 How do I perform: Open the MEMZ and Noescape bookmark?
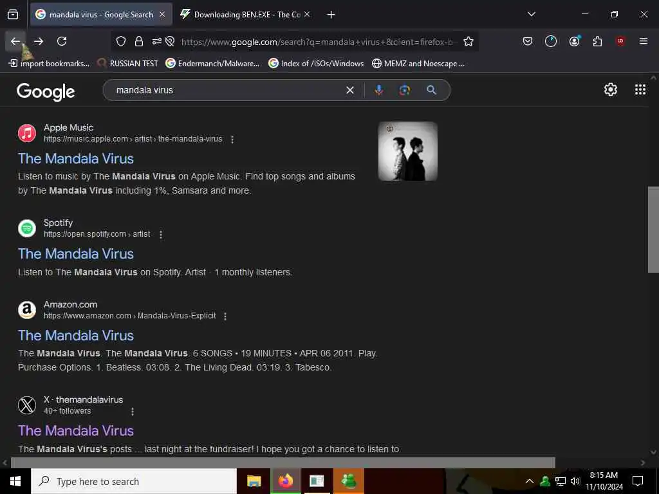(x=418, y=64)
